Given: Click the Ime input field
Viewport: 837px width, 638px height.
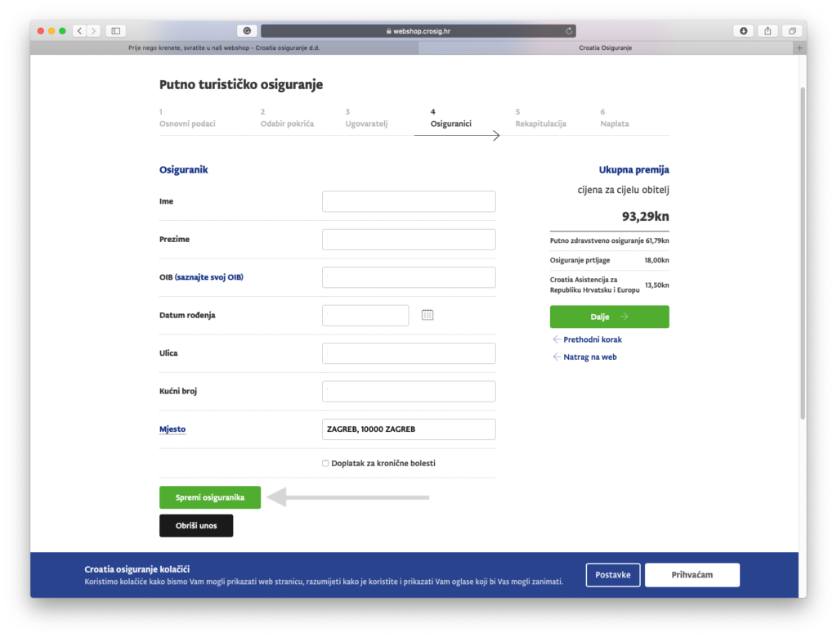Looking at the screenshot, I should [x=409, y=202].
